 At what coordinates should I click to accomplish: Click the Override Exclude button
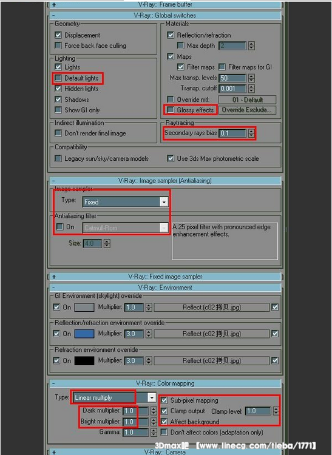tap(247, 110)
